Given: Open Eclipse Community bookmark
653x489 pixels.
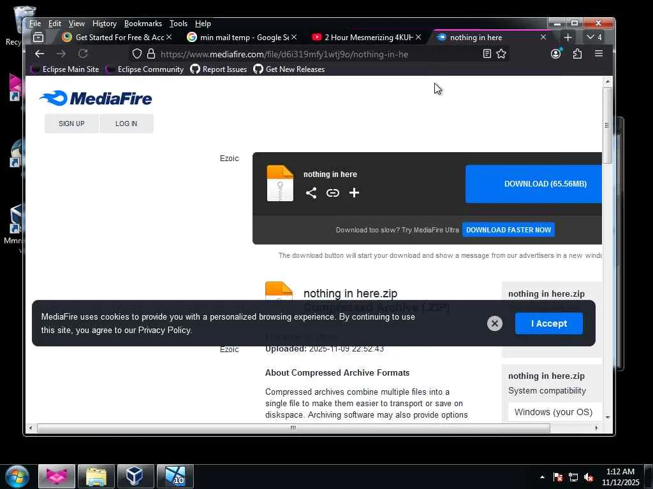Looking at the screenshot, I should point(145,69).
